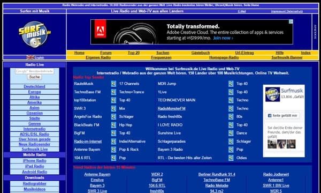Open Radio Melodie link

click(217, 185)
